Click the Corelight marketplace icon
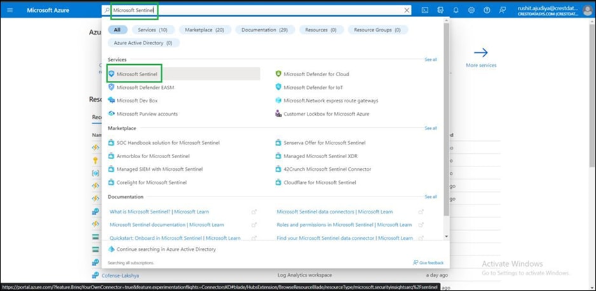Screen dimensions: 596x291 tap(111, 182)
